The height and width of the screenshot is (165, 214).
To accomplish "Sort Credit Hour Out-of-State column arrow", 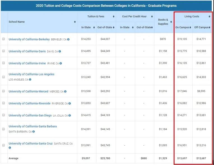I will point(152,27).
